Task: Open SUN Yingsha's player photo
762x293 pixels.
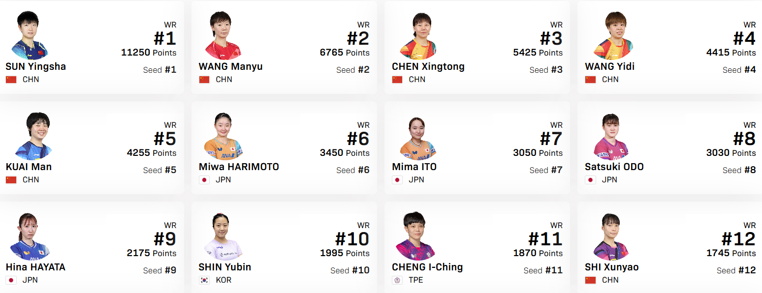Action: tap(29, 35)
